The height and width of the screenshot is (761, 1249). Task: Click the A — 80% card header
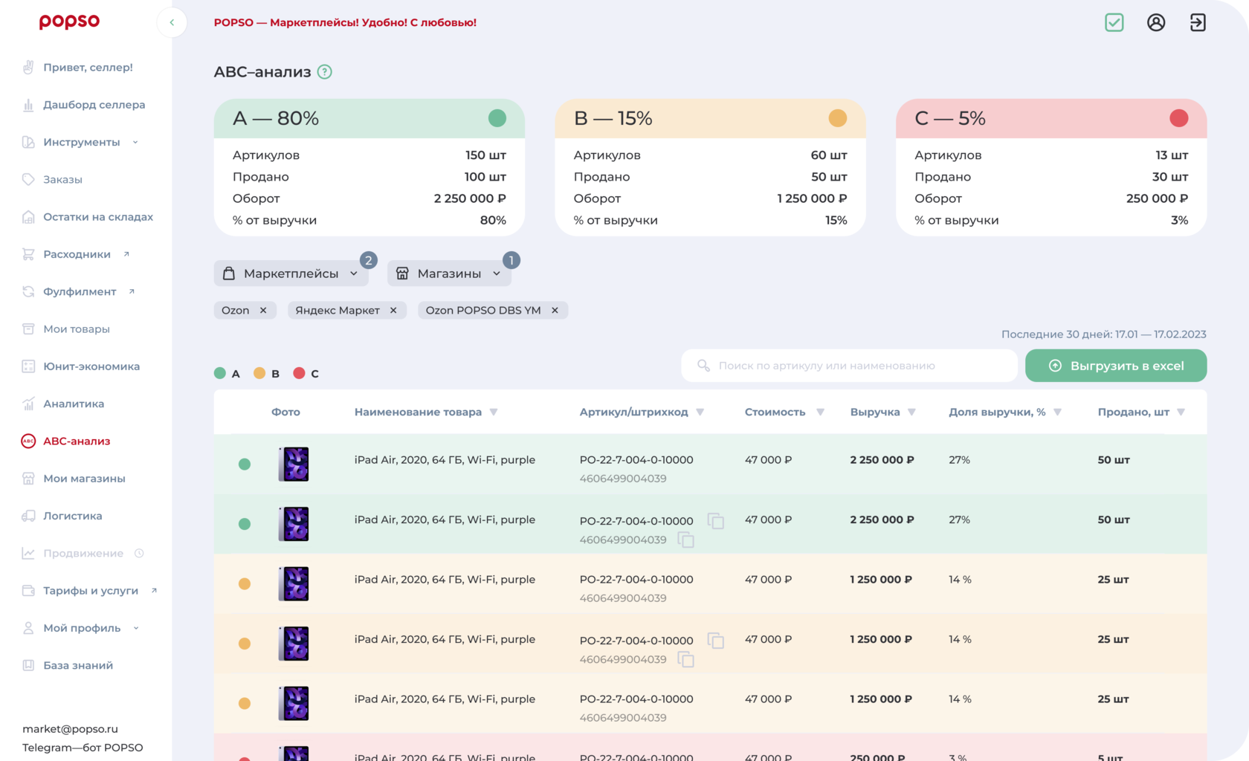click(369, 118)
